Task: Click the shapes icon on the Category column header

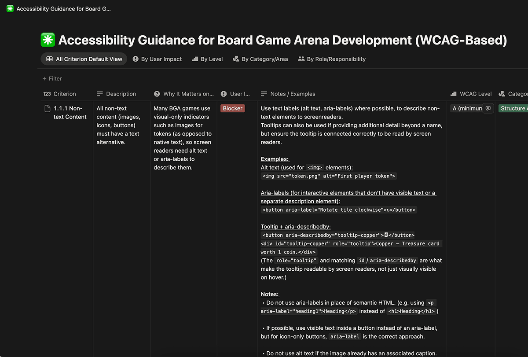Action: click(x=502, y=94)
